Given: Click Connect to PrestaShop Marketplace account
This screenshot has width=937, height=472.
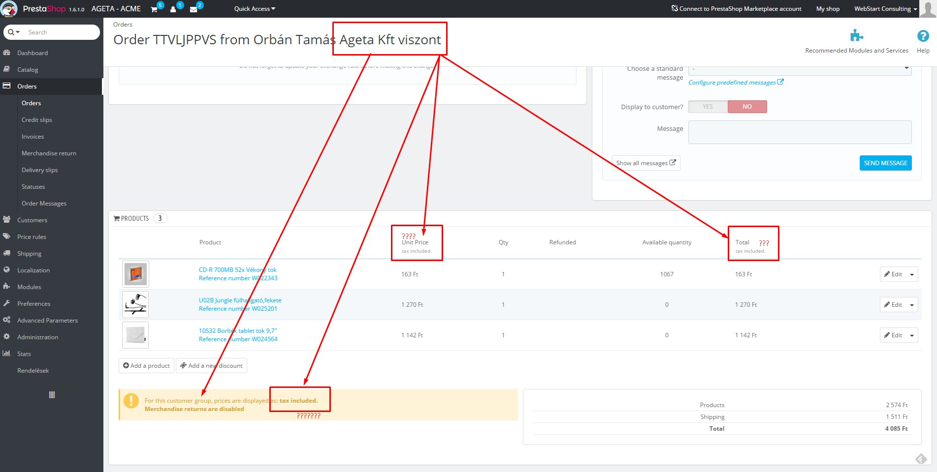Looking at the screenshot, I should (736, 9).
